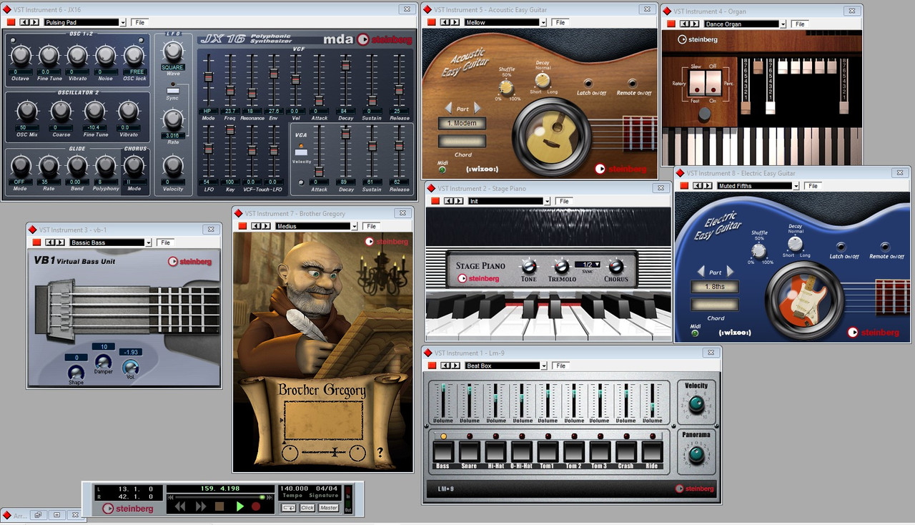This screenshot has width=915, height=525.
Task: Click the Rewind button in the transport bar
Action: point(181,506)
